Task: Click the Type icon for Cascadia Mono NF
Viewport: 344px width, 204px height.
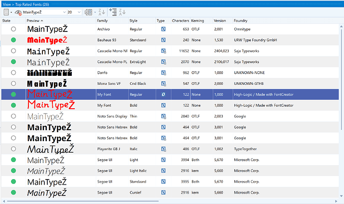Action: (164, 51)
